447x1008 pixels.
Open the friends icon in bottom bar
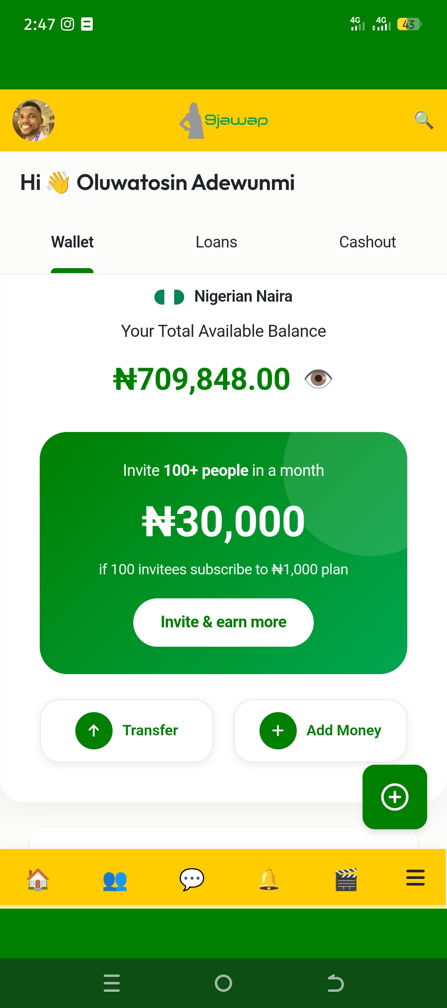click(115, 880)
